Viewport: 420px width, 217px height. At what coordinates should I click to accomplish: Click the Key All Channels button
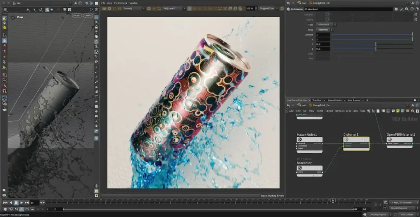tap(399, 208)
